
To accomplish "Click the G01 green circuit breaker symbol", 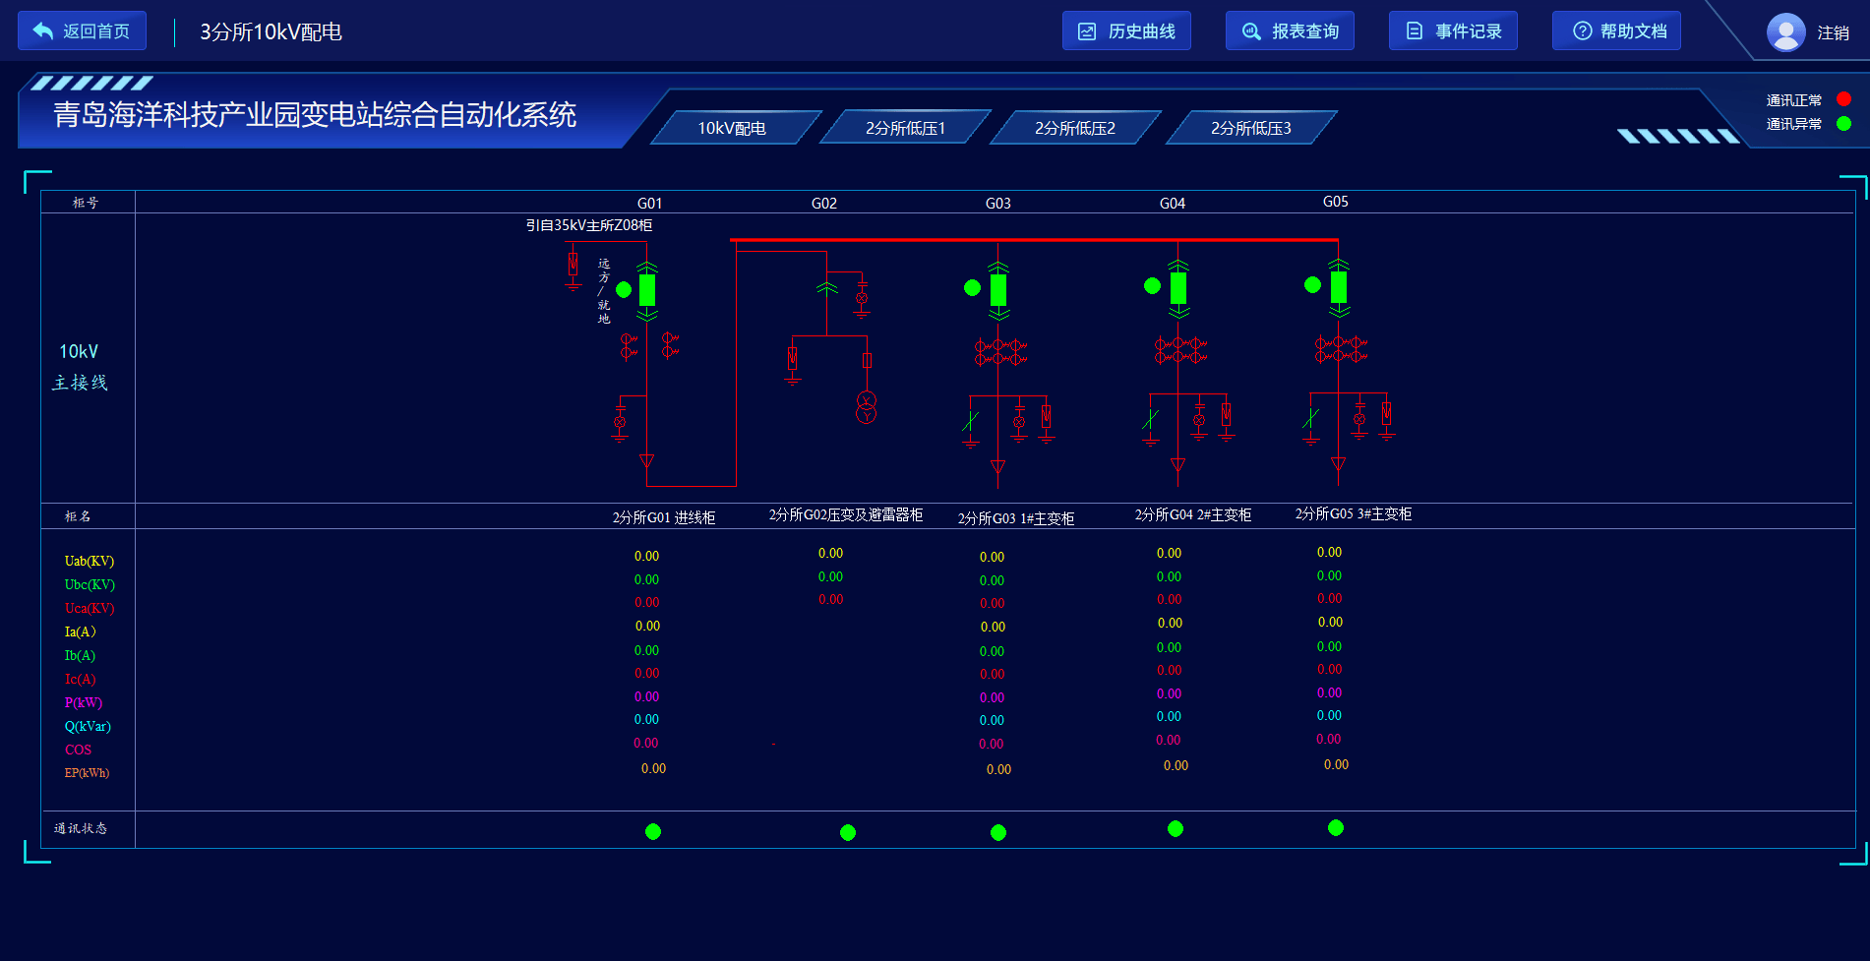I will [647, 290].
